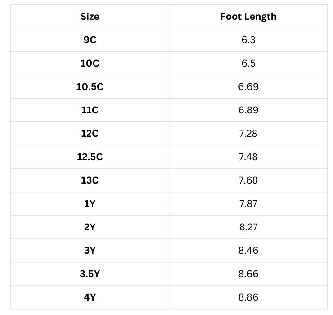Click the Foot Length column header
The image size is (333, 315).
click(248, 17)
